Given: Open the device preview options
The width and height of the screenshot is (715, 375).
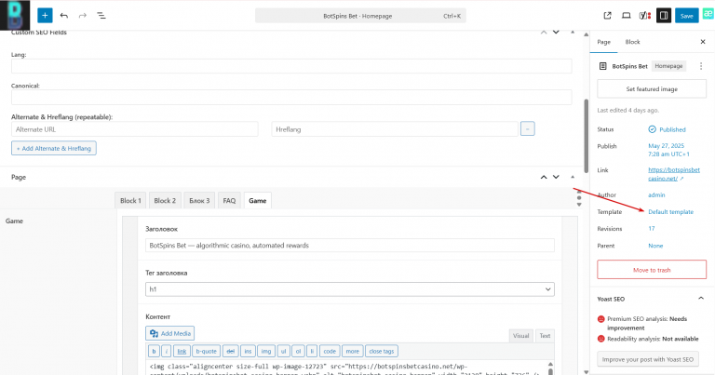Looking at the screenshot, I should [x=626, y=16].
